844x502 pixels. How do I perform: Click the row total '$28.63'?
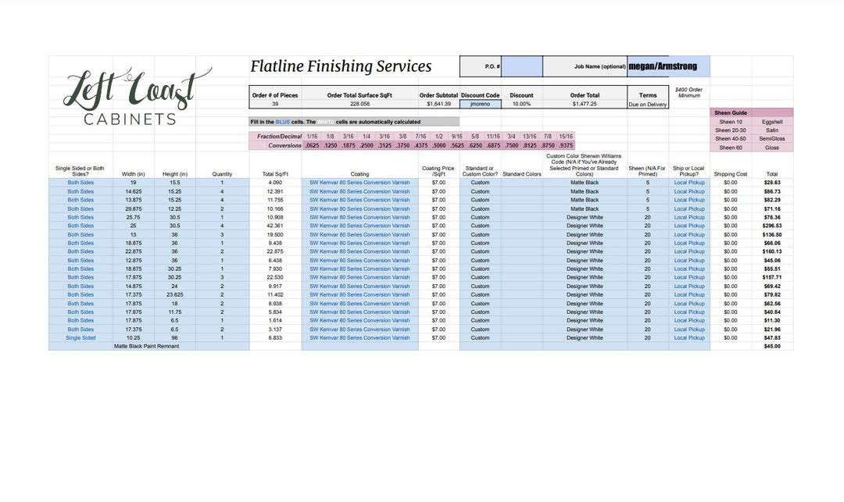[x=772, y=183]
